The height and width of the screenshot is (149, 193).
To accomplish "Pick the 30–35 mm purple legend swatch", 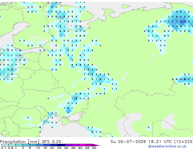I will pyautogui.click(x=68, y=145).
